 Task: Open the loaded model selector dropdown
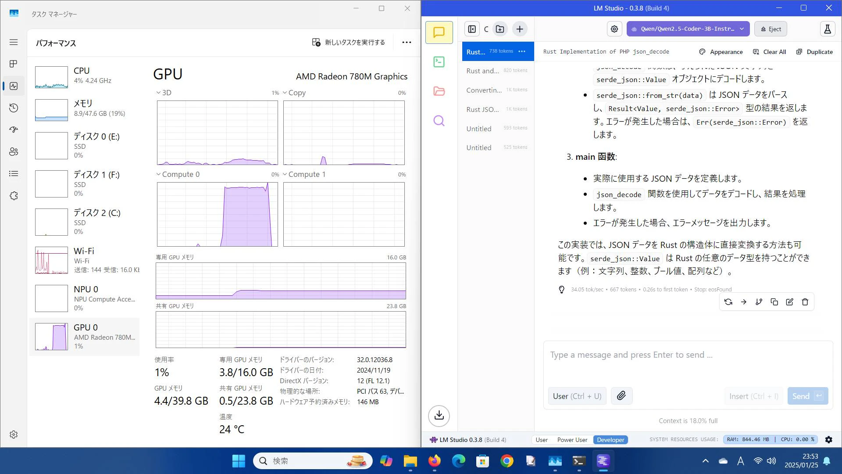(x=688, y=29)
